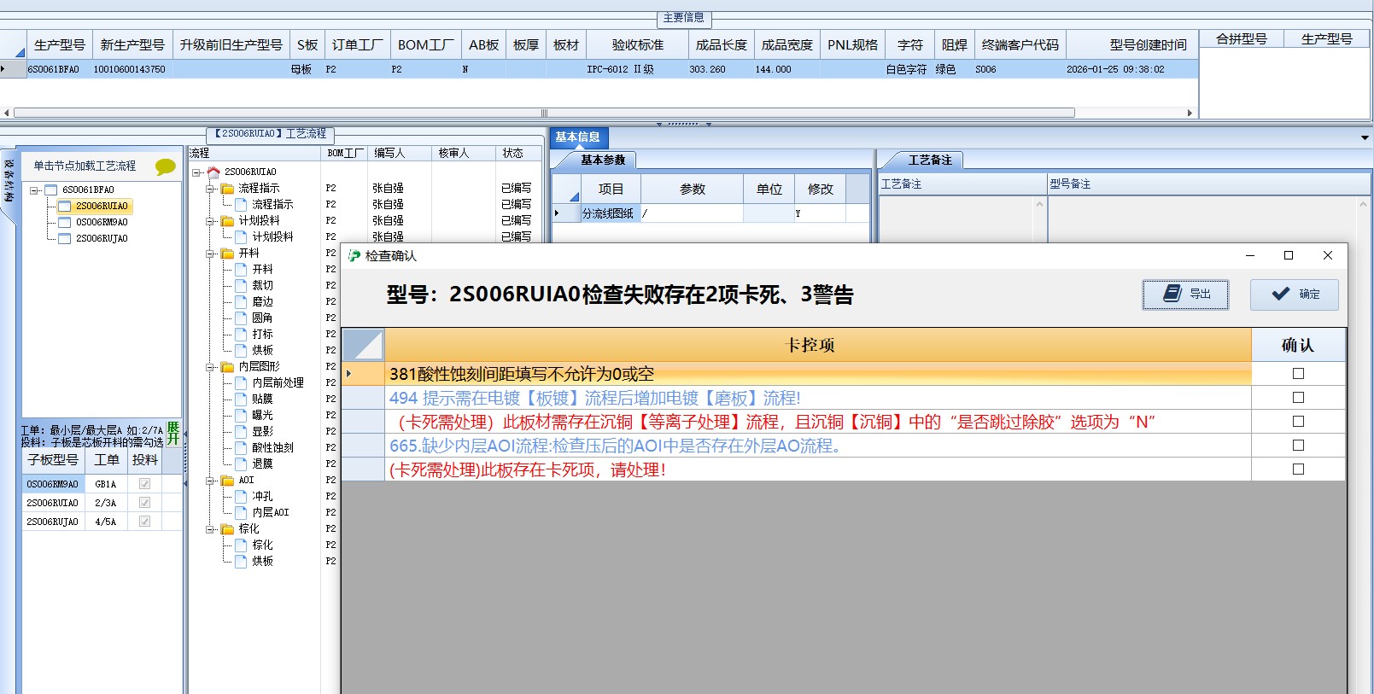Click the 检查确认 dialog title icon

coord(354,256)
